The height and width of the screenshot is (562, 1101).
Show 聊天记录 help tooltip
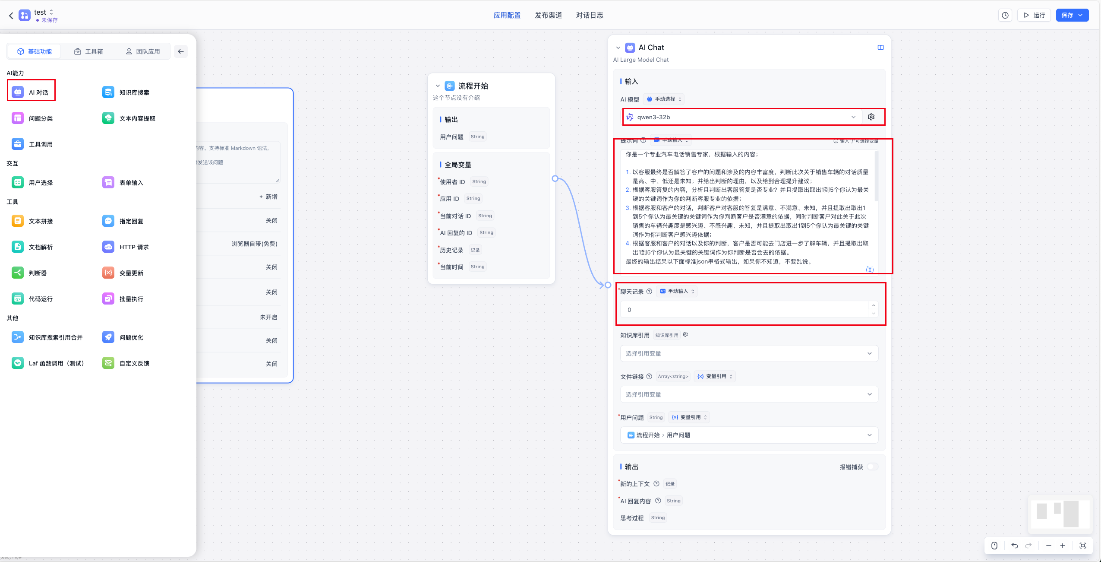[649, 291]
